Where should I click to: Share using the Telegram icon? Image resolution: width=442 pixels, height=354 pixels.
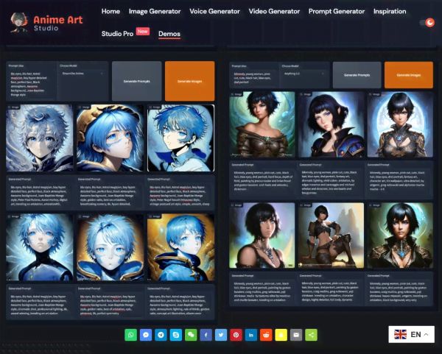tap(161, 335)
